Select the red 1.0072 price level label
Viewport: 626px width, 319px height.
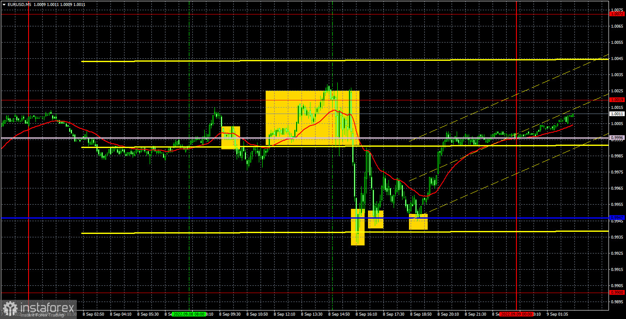[617, 14]
